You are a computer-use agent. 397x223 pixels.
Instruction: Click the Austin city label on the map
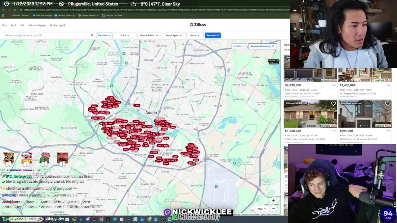tap(151, 112)
